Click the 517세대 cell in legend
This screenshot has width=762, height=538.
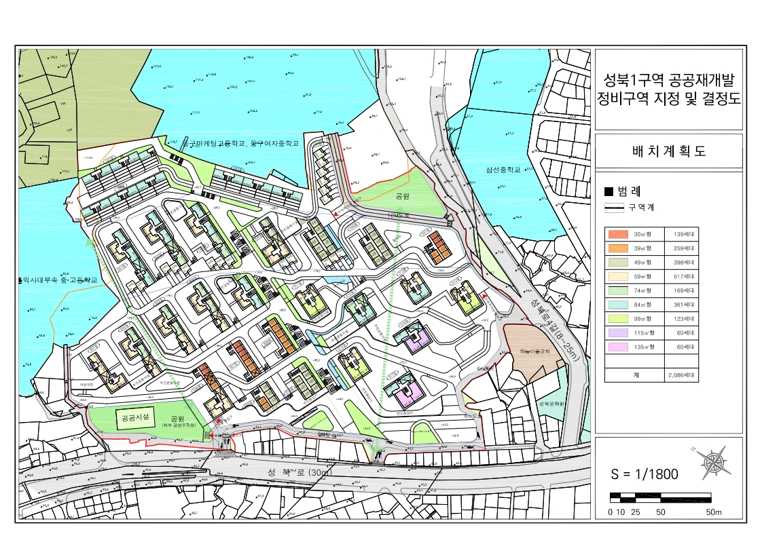click(x=681, y=277)
